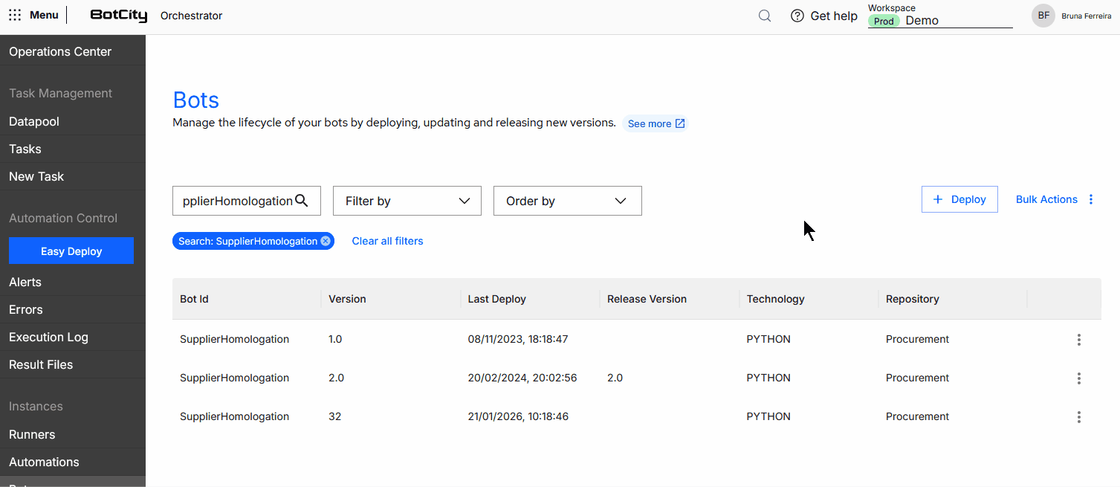Expand the Filter by dropdown
Viewport: 1120px width, 487px height.
click(x=407, y=201)
